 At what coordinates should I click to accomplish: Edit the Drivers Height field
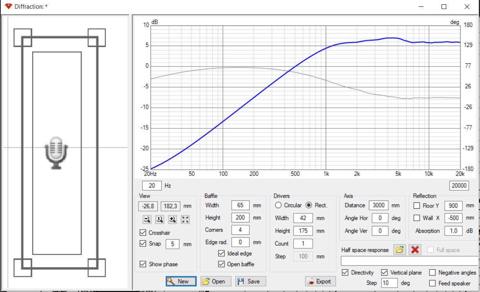[x=303, y=231]
